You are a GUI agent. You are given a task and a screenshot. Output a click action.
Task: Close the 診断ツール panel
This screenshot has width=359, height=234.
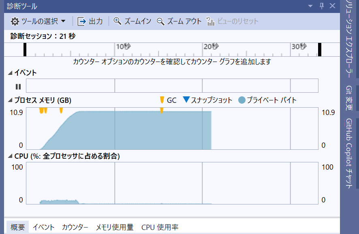click(332, 6)
